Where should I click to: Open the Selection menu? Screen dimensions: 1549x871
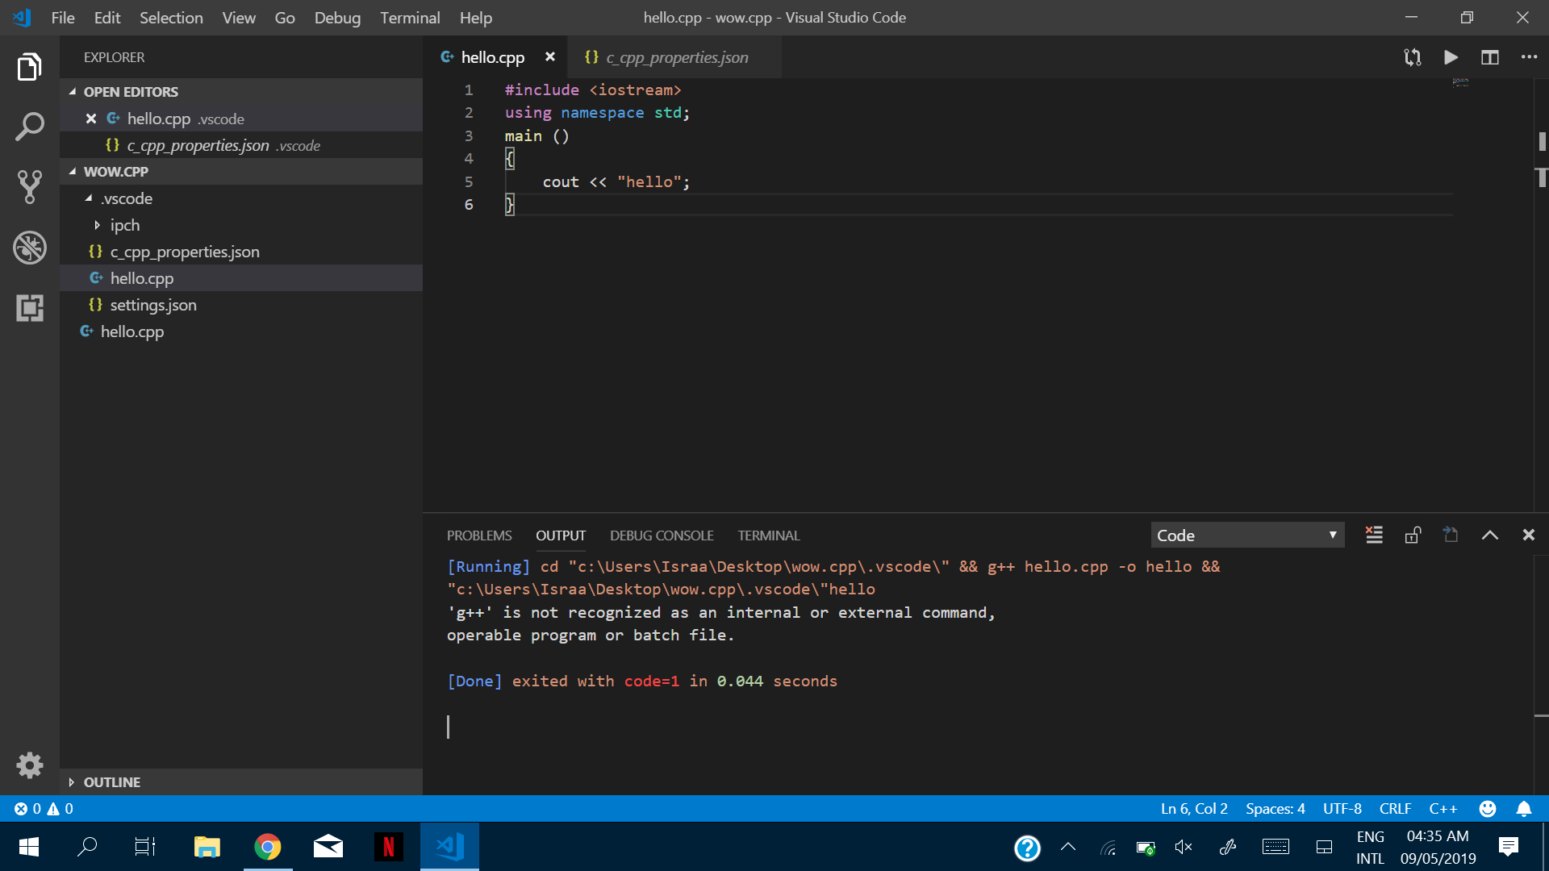(171, 18)
